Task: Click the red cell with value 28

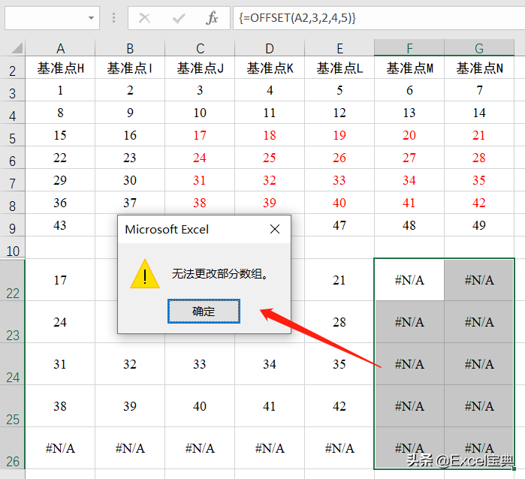Action: pyautogui.click(x=479, y=158)
